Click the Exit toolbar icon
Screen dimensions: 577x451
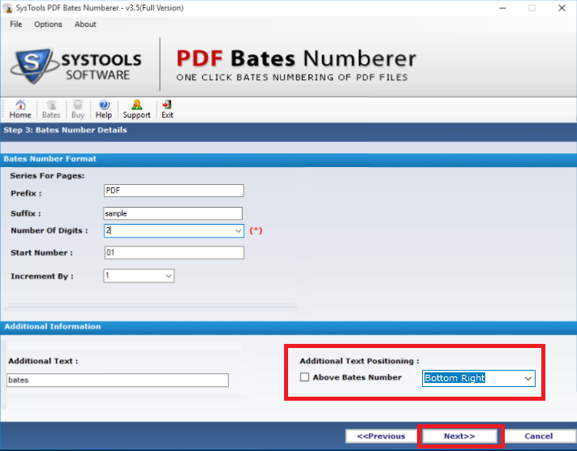click(167, 109)
